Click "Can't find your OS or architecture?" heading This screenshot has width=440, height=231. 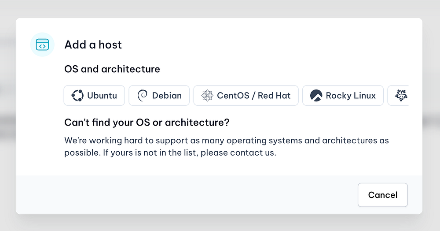click(147, 123)
